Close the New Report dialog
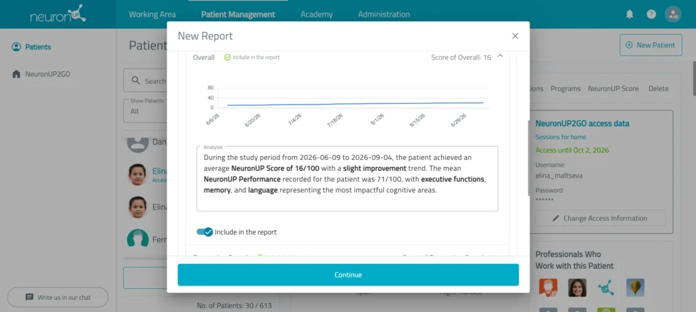This screenshot has height=312, width=696. pyautogui.click(x=515, y=36)
